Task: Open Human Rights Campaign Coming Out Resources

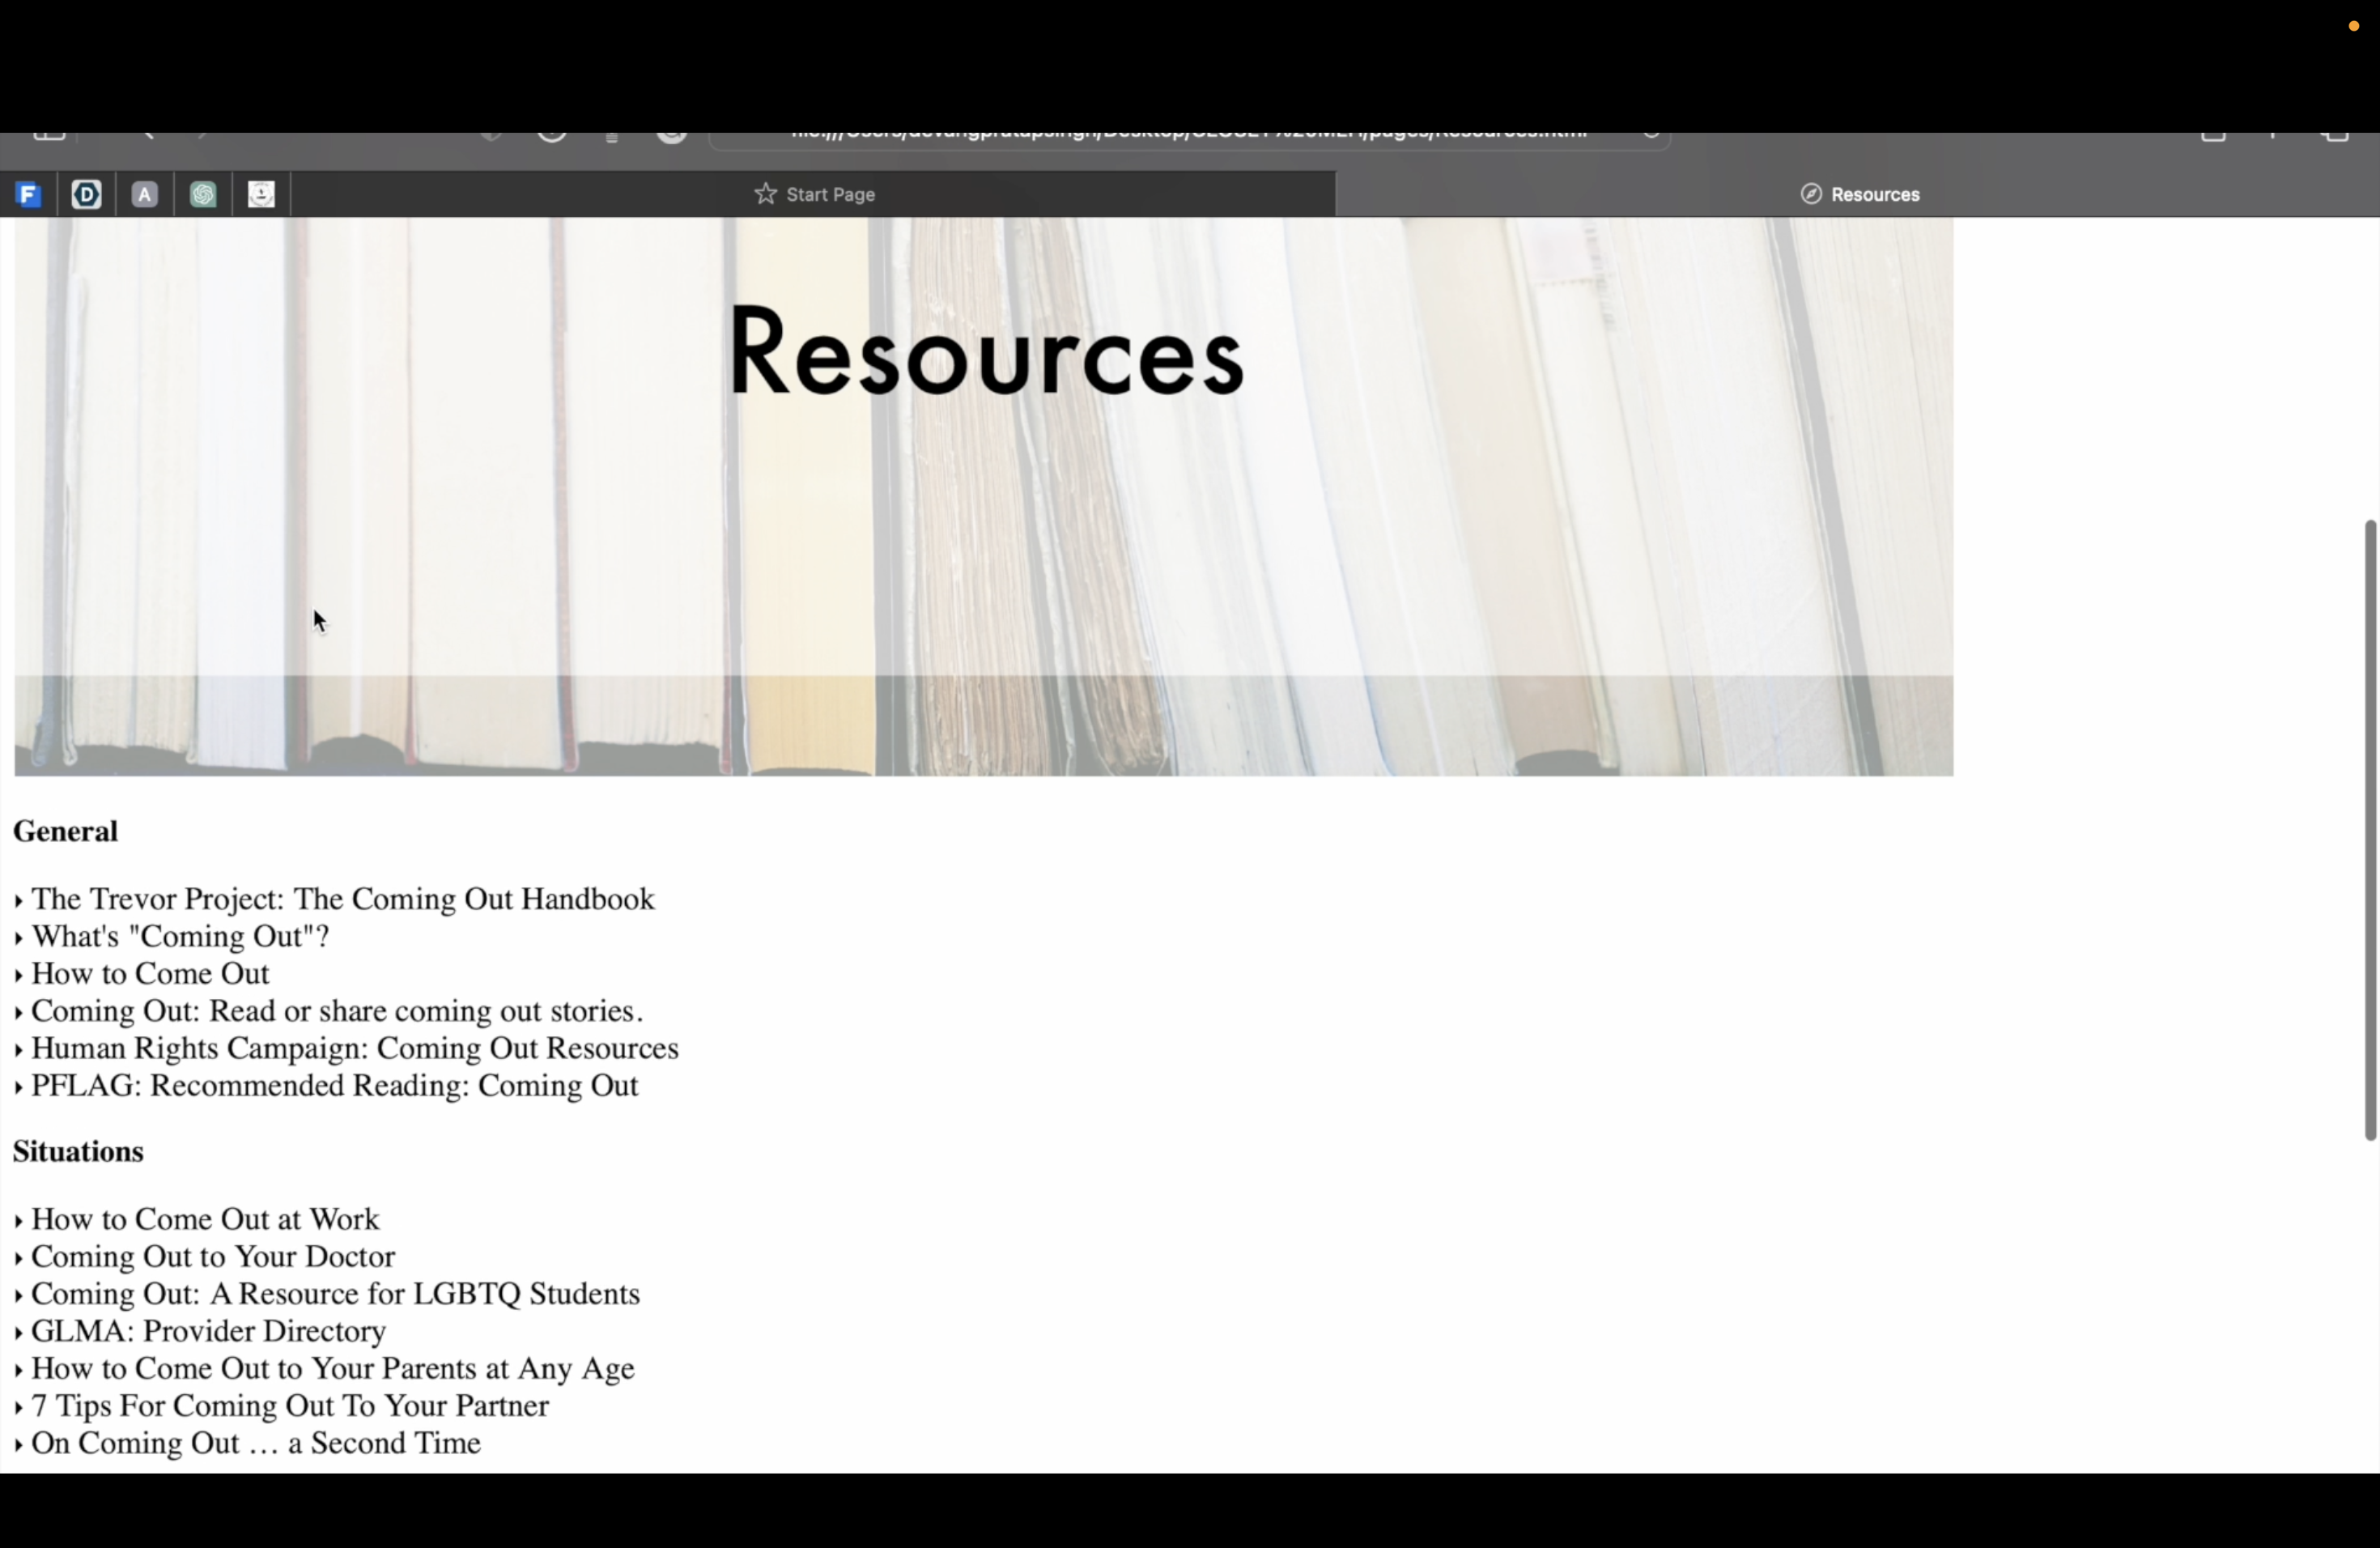Action: pos(355,1049)
